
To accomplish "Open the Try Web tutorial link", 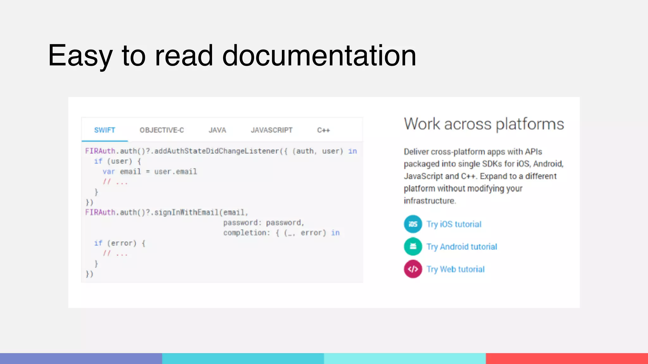I will [455, 269].
